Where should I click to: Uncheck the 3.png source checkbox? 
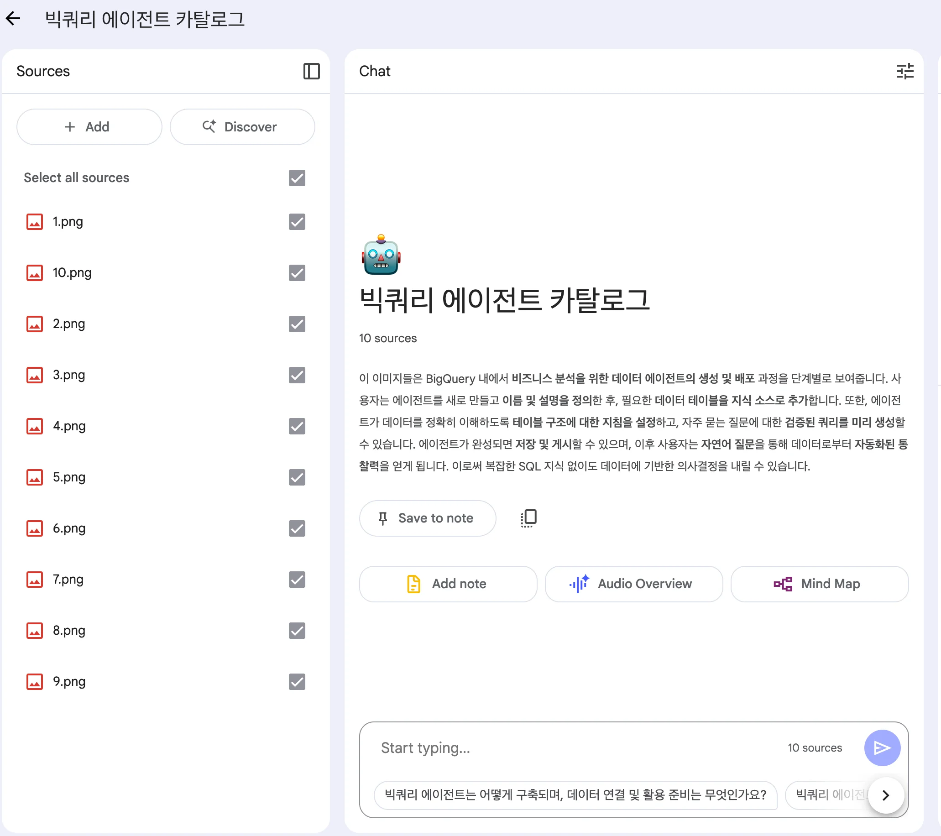coord(297,375)
